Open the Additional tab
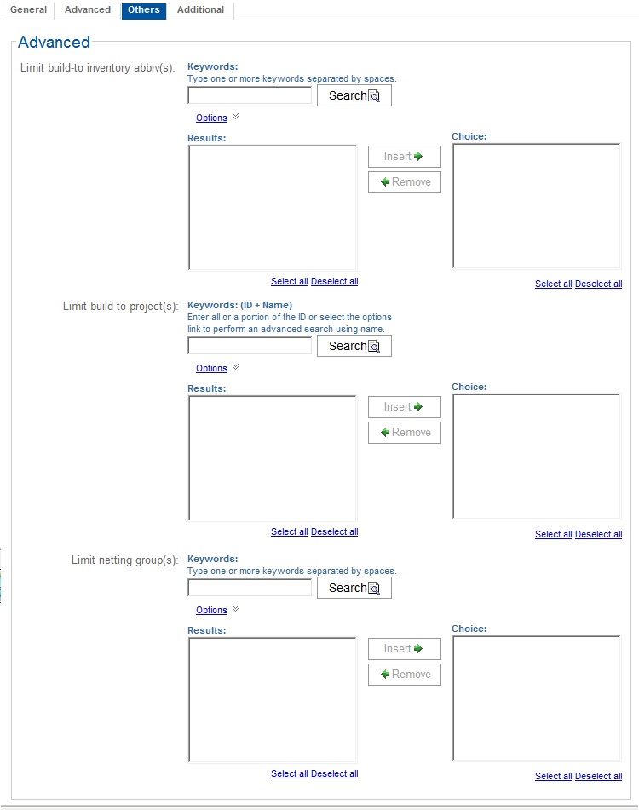 (200, 10)
